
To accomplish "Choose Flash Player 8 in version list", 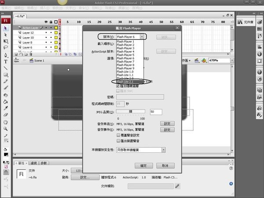I will click(130, 65).
